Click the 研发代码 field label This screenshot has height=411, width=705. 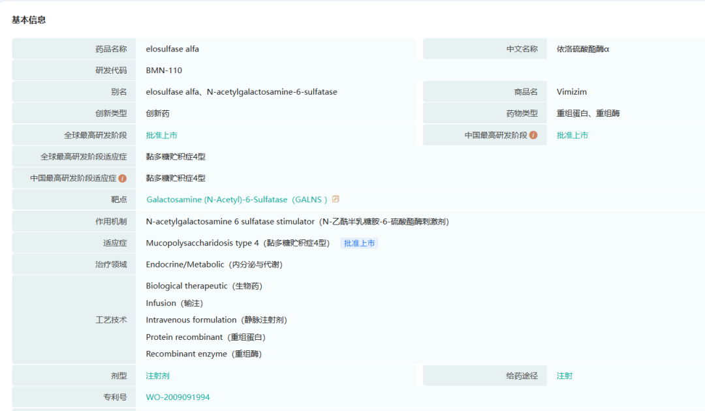pos(111,70)
